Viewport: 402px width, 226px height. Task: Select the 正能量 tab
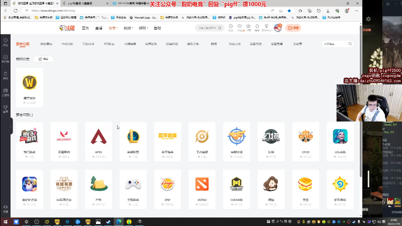click(x=297, y=44)
